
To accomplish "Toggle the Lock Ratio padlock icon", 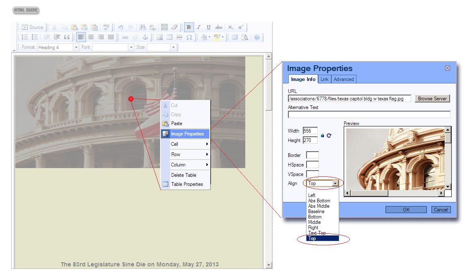I will [322, 135].
